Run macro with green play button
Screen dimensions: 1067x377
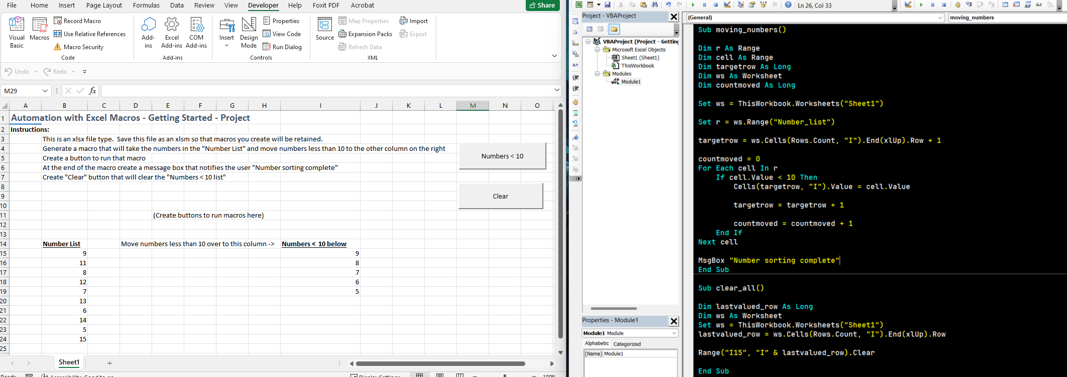[693, 5]
